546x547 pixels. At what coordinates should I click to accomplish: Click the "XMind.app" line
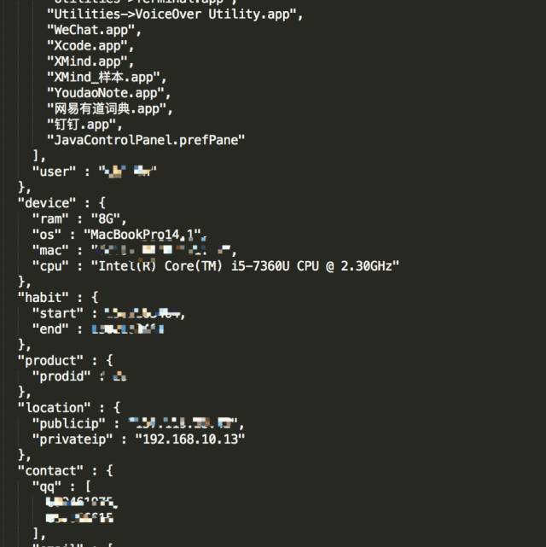point(90,61)
